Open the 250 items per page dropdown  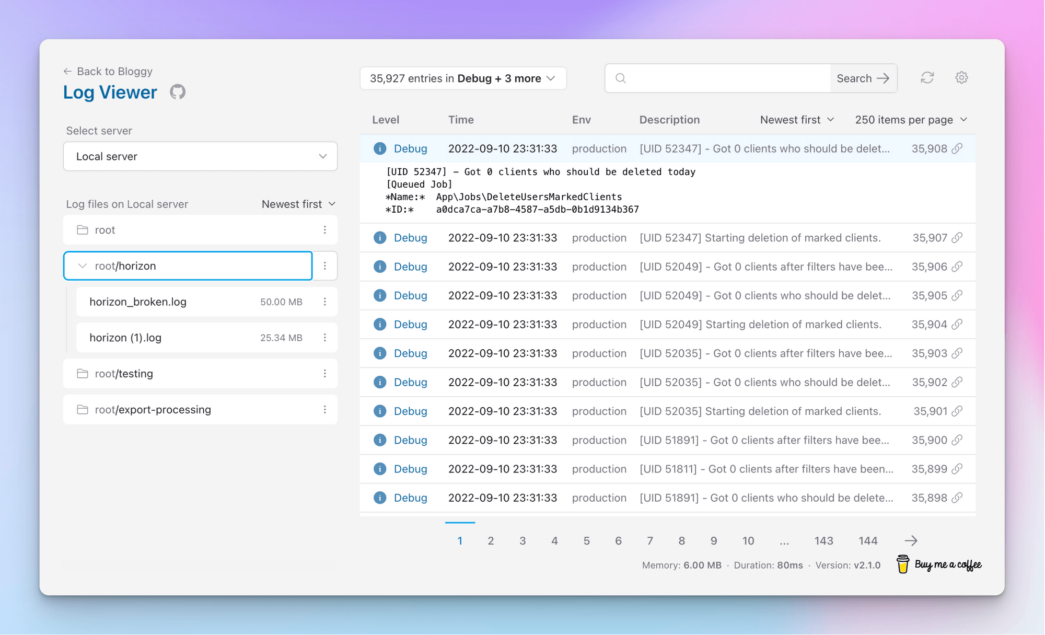click(x=911, y=119)
